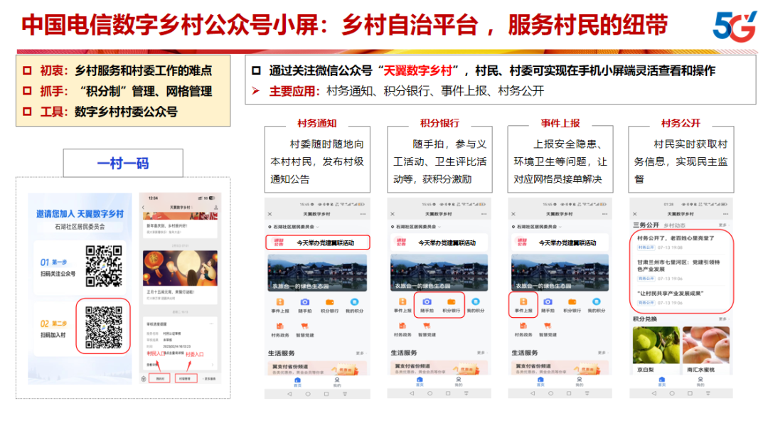
Task: Tap the three-dot menu in the 村务公开 phone screen
Action: [x=727, y=213]
